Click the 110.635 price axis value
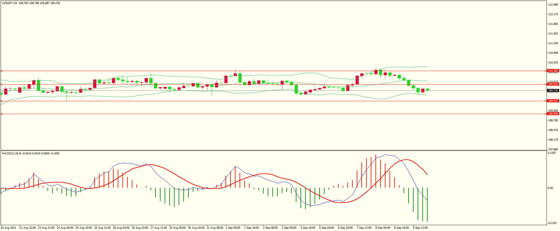 tap(553, 63)
